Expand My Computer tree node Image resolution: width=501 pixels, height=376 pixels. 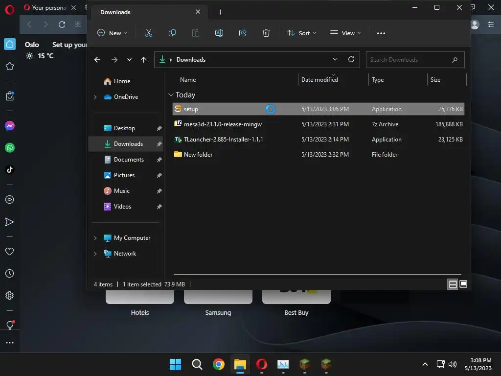95,238
